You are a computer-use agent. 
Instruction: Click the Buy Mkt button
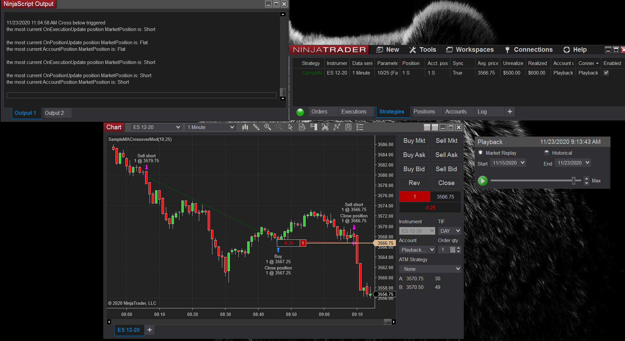pos(414,141)
